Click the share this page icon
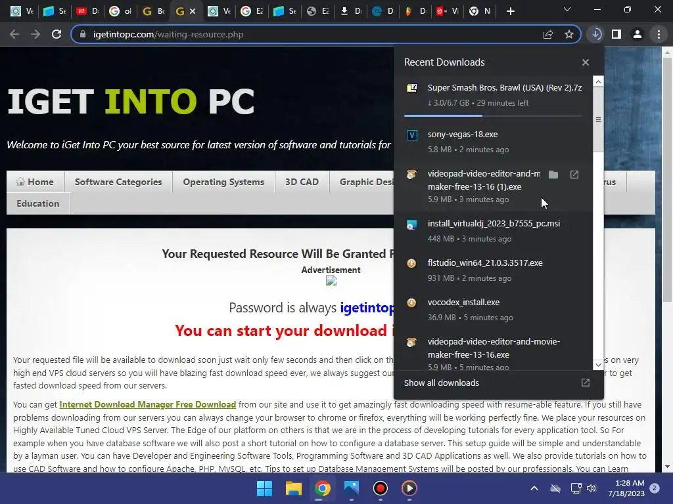This screenshot has height=504, width=673. tap(548, 34)
